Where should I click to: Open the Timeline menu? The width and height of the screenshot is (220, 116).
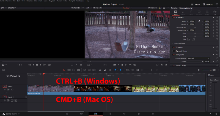(x=29, y=1)
